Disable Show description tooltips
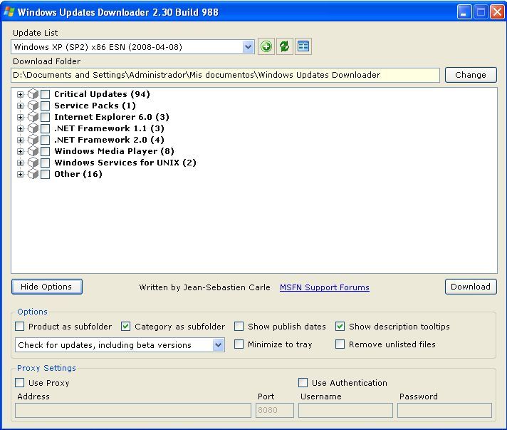 click(x=340, y=327)
